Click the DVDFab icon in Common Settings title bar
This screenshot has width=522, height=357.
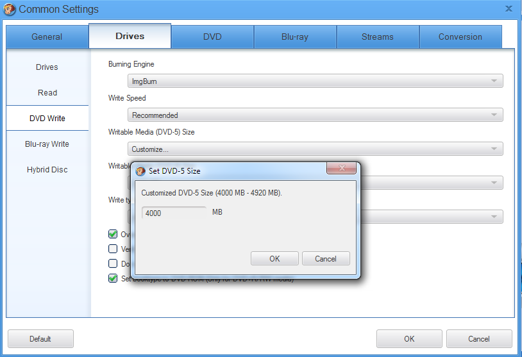tap(9, 9)
